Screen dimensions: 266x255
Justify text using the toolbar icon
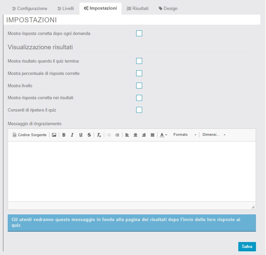click(153, 135)
